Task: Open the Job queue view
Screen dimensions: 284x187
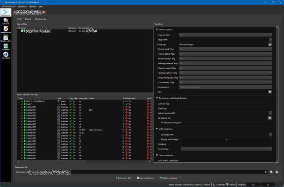Action: click(6, 47)
